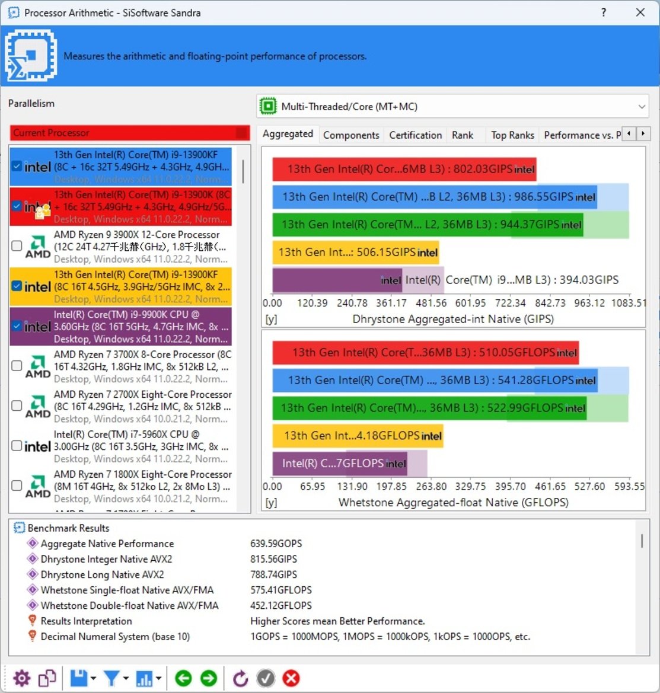The width and height of the screenshot is (660, 693).
Task: Click the copy results icon
Action: tap(47, 678)
